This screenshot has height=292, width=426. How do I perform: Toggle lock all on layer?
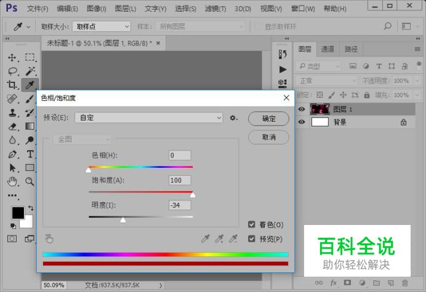point(367,95)
